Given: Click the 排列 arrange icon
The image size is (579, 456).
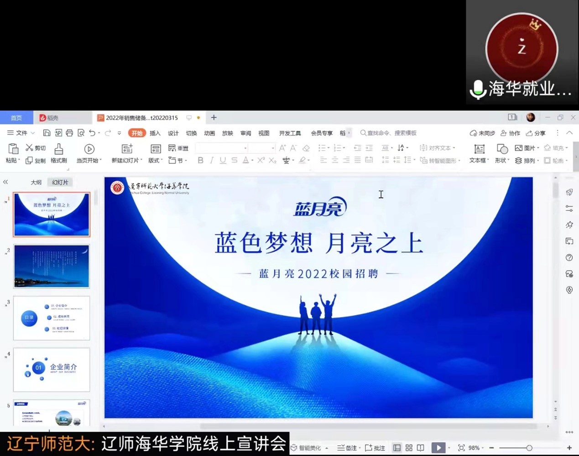Looking at the screenshot, I should click(x=518, y=160).
